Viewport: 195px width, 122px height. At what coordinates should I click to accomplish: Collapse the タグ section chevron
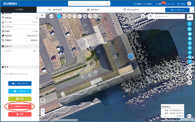37,67
